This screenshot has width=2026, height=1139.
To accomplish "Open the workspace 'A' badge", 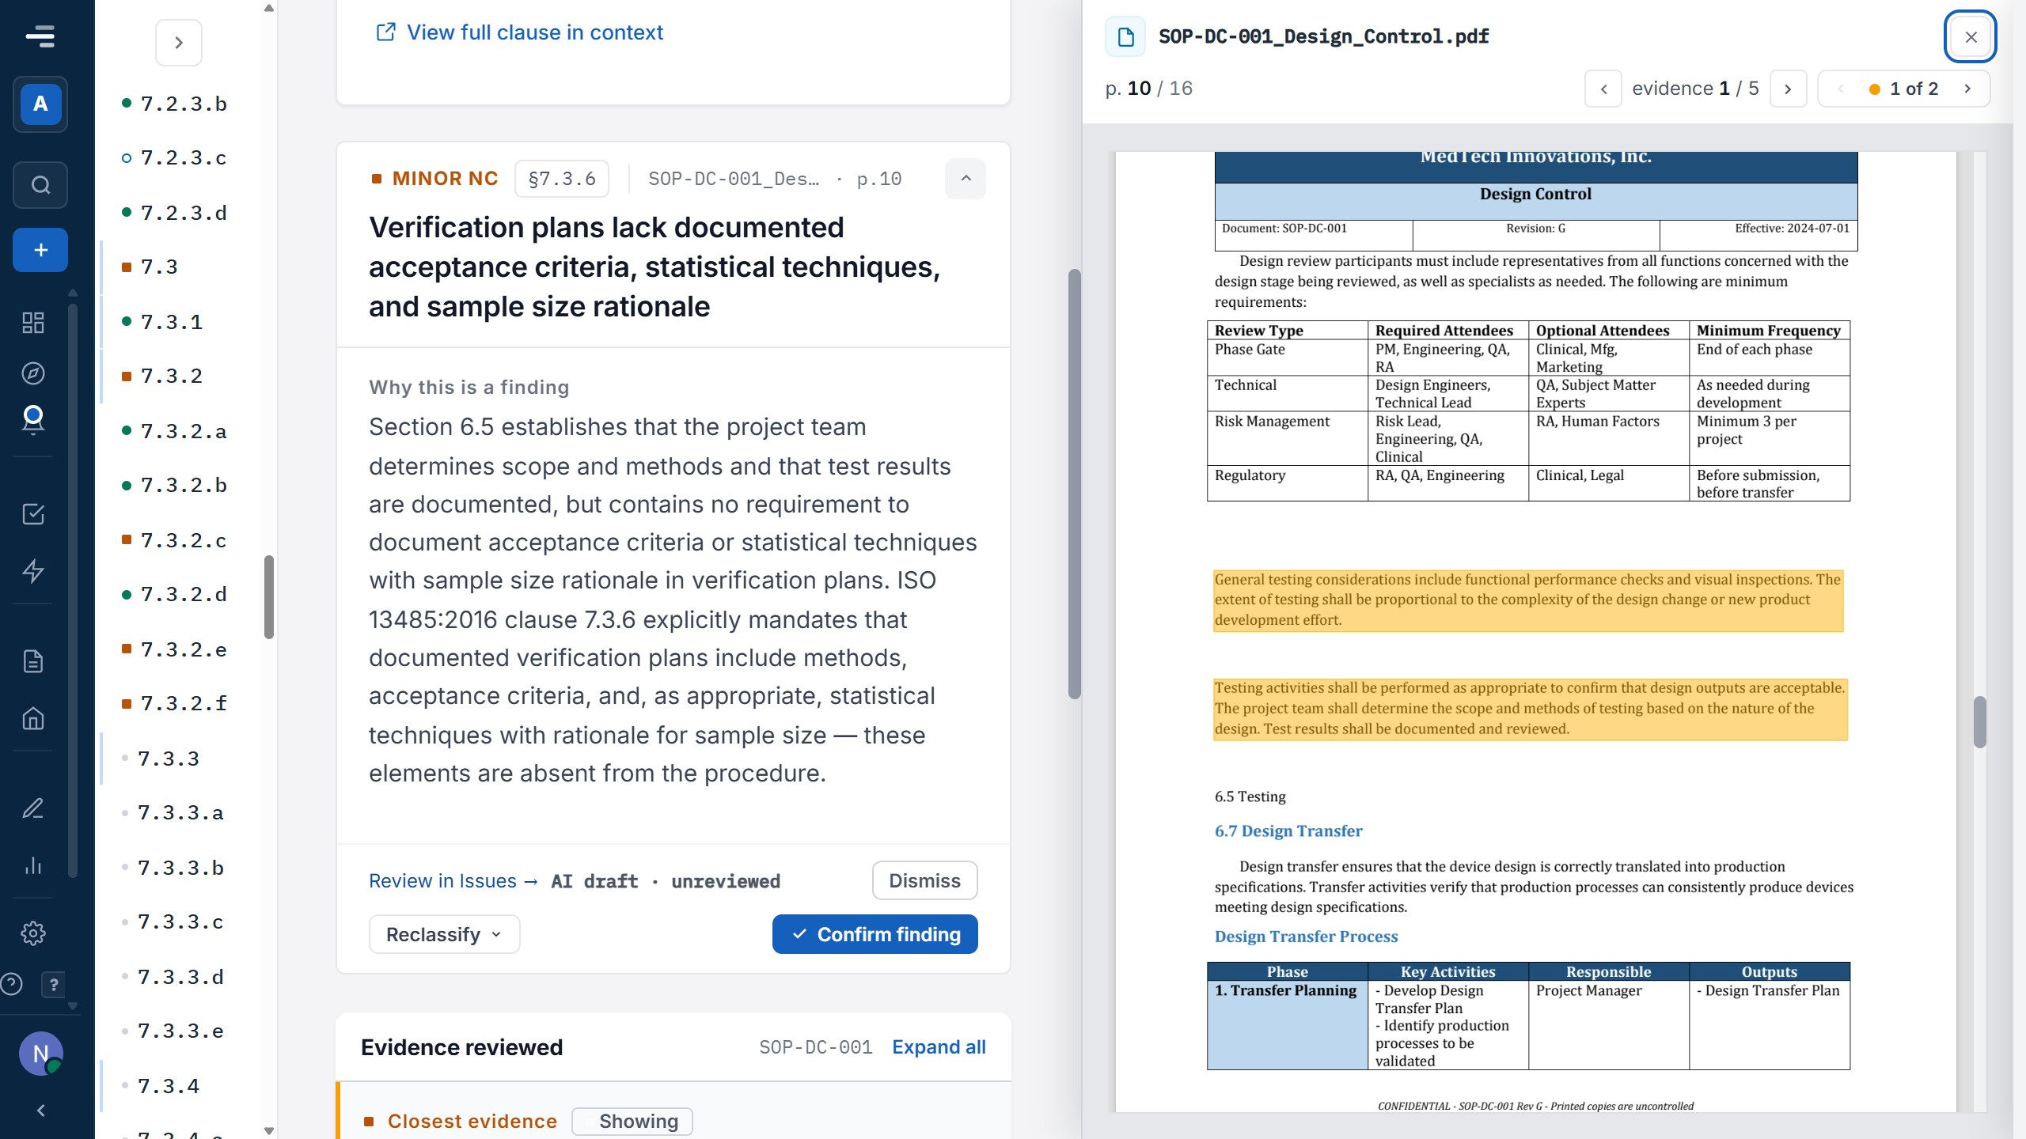I will pyautogui.click(x=40, y=104).
